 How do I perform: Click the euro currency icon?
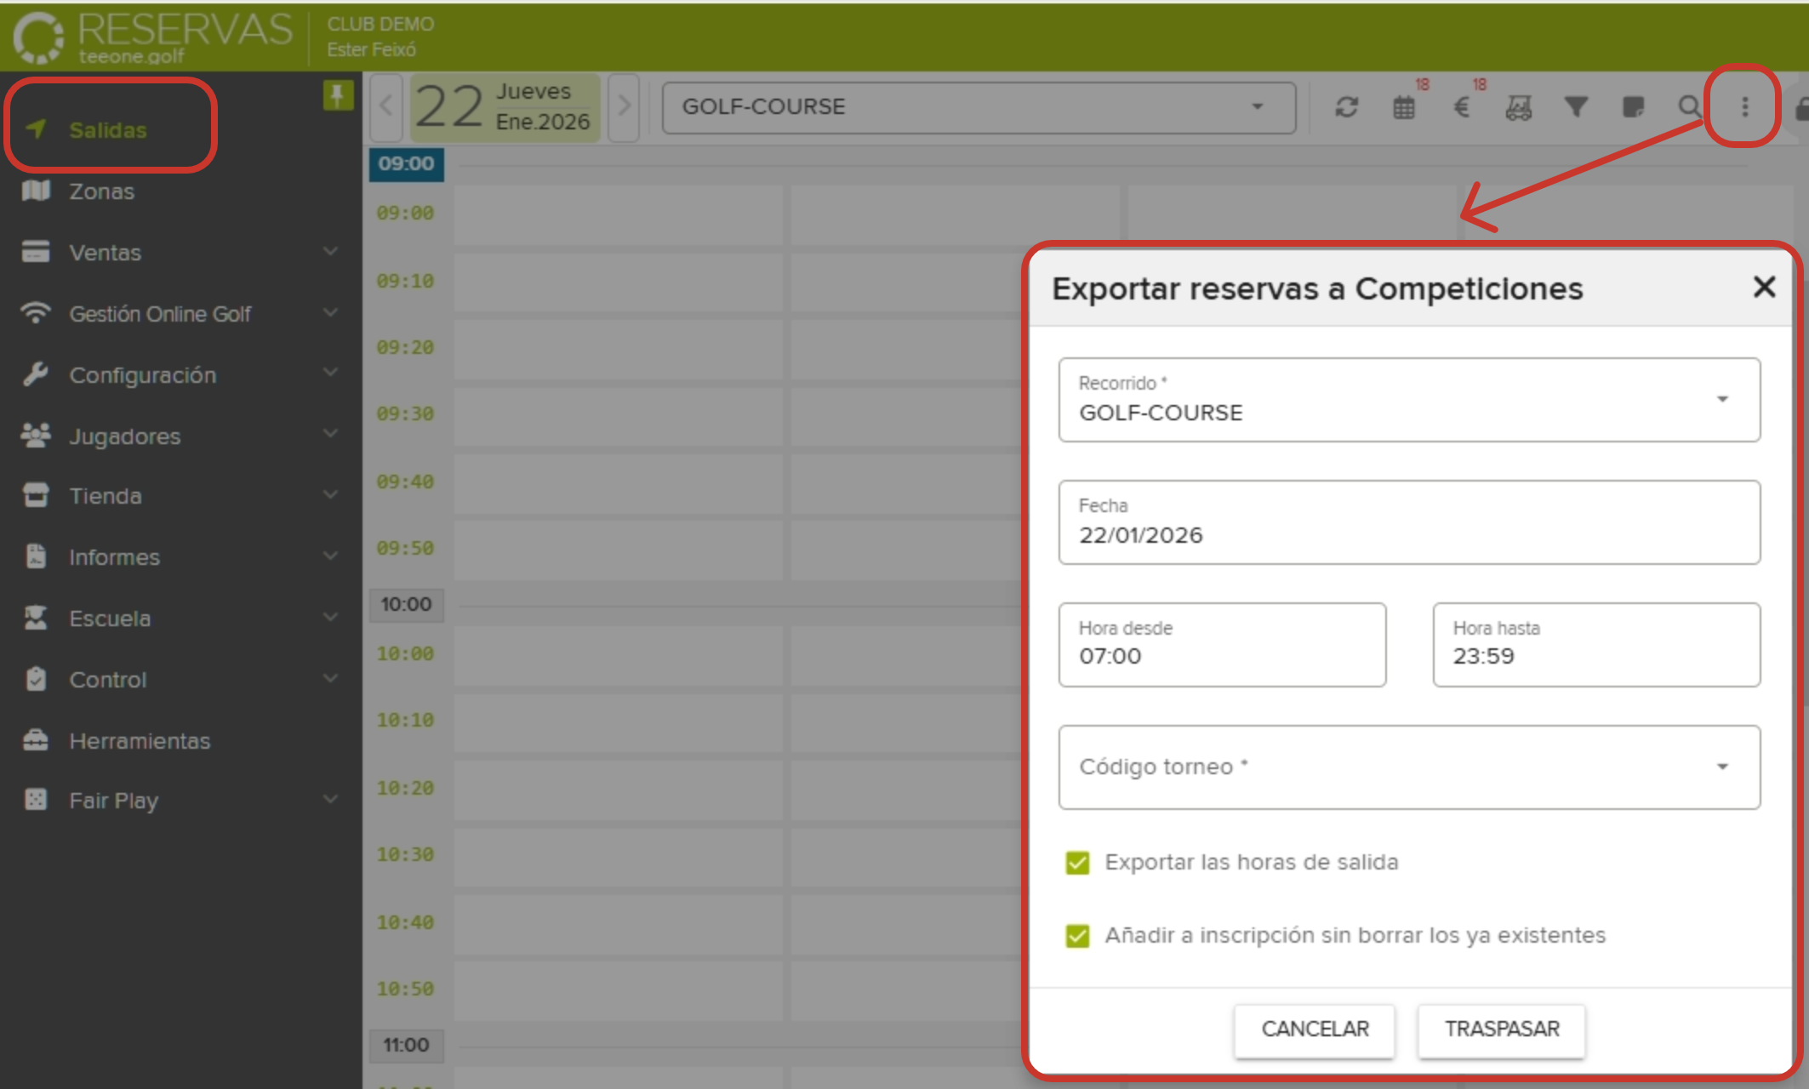tap(1461, 107)
